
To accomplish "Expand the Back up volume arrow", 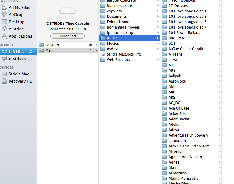I will click(96, 45).
